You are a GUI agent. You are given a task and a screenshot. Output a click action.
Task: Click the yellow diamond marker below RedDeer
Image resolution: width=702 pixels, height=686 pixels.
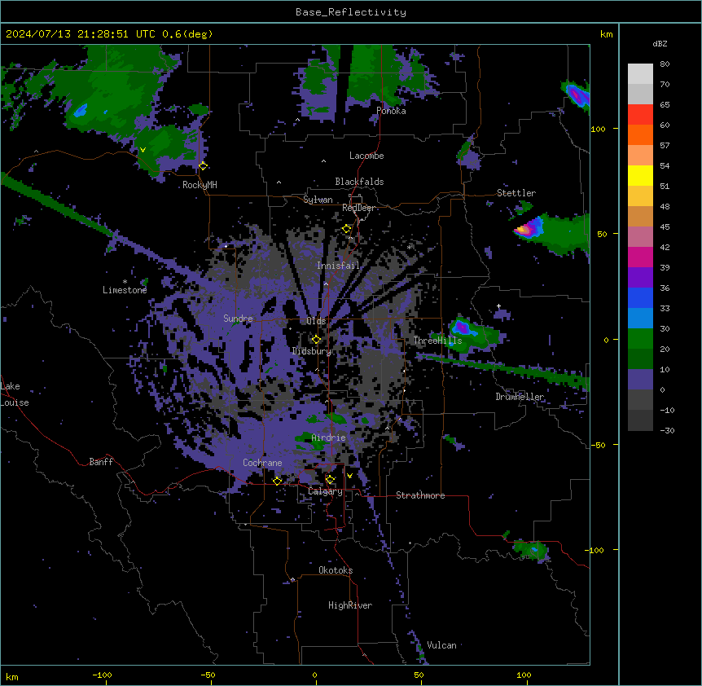tap(346, 229)
